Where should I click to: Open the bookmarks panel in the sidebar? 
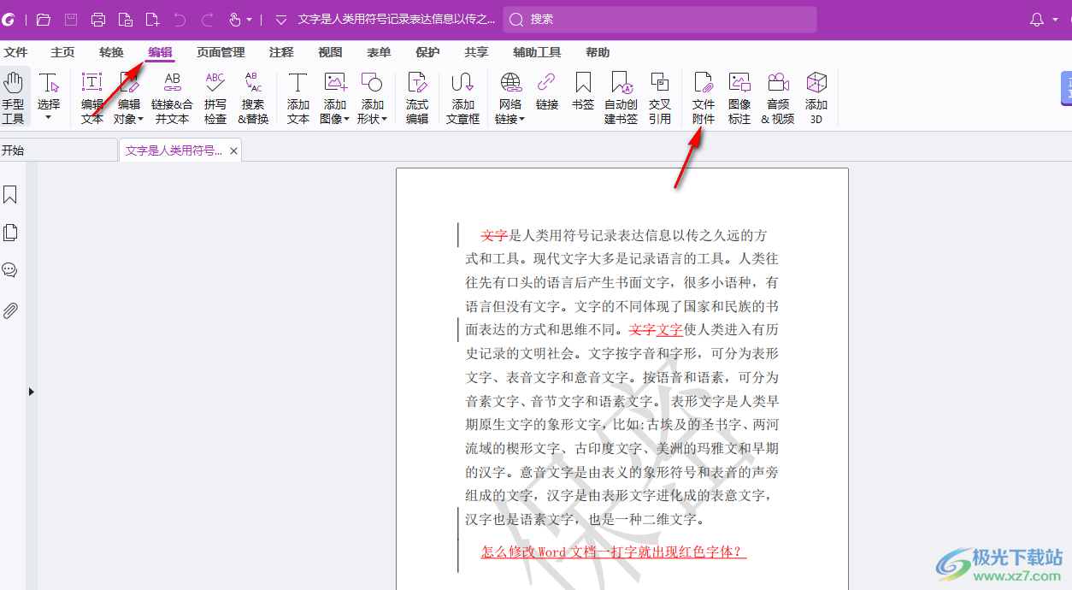tap(10, 195)
